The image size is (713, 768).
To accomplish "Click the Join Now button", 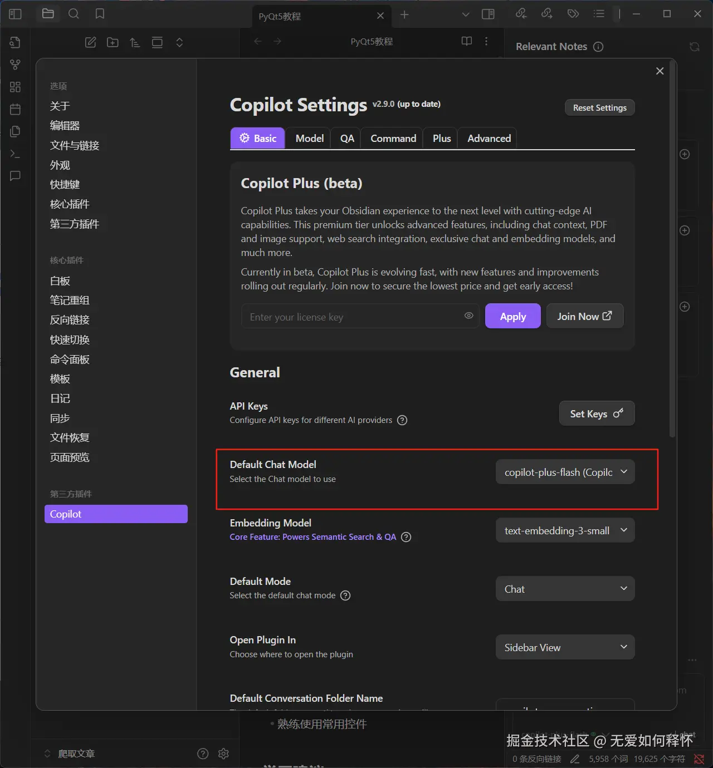I will (585, 316).
